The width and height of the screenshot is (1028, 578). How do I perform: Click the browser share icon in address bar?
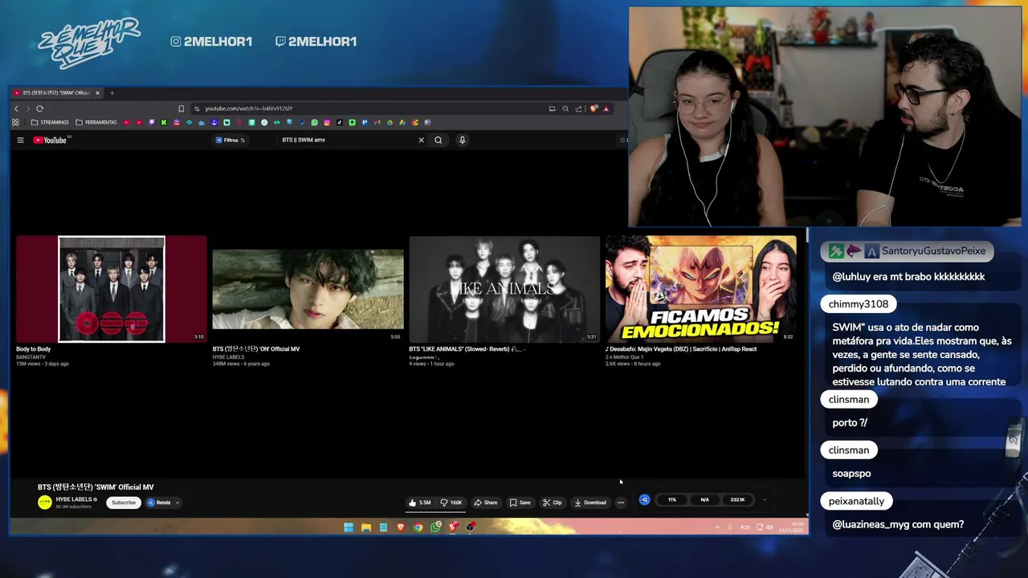[x=578, y=108]
